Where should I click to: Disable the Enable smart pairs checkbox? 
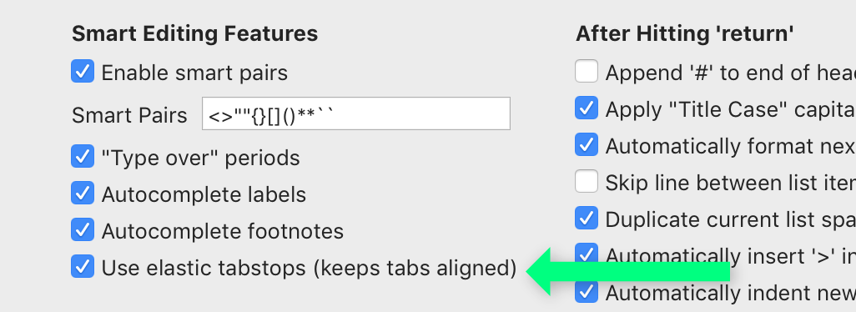click(83, 72)
